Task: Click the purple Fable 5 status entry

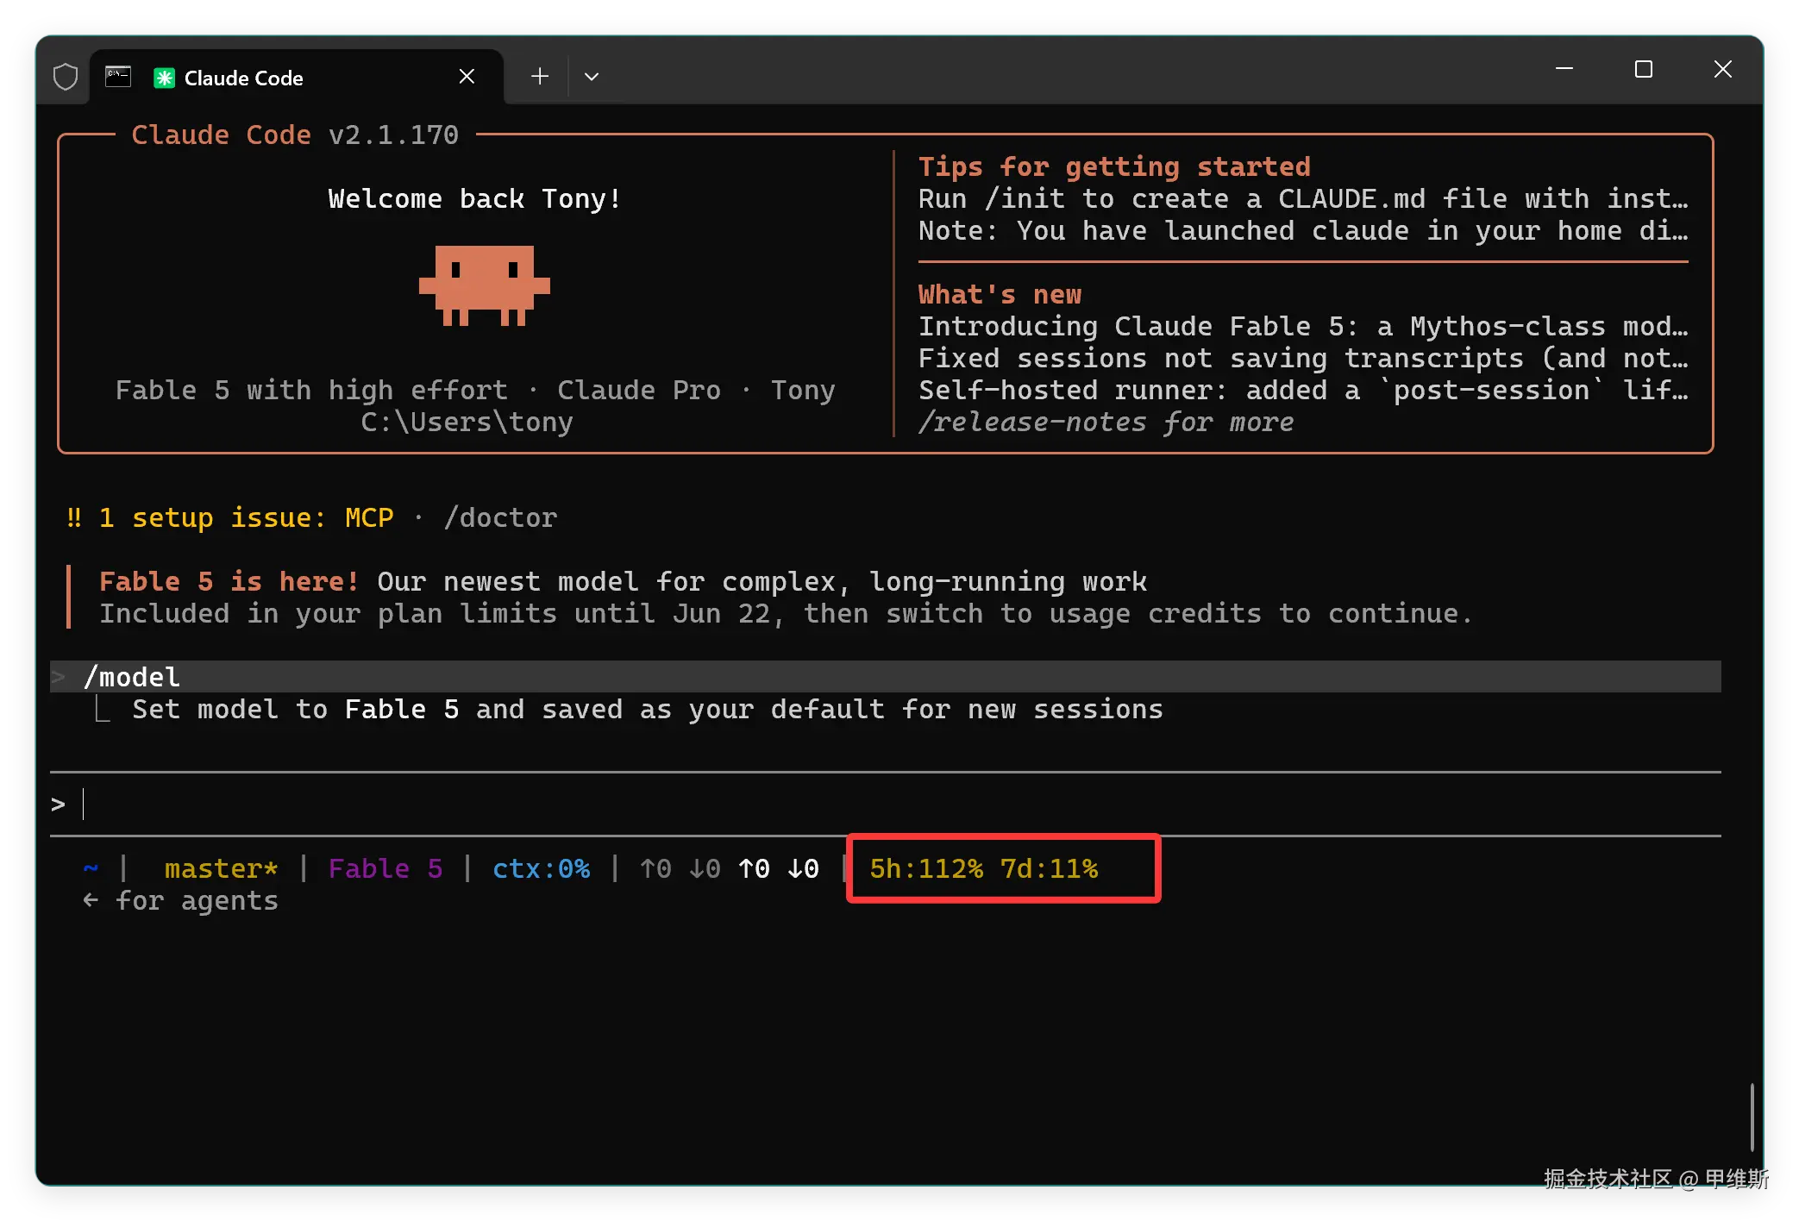Action: 385,868
